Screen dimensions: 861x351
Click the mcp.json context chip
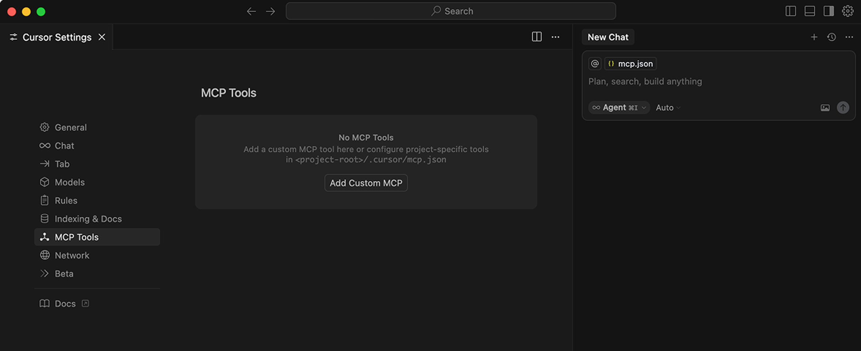[x=630, y=64]
